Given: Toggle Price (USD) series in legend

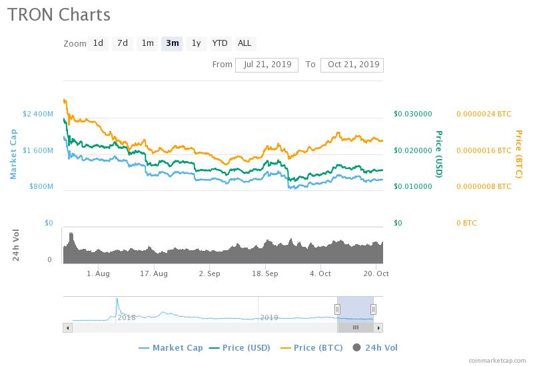Looking at the screenshot, I should click(x=240, y=347).
